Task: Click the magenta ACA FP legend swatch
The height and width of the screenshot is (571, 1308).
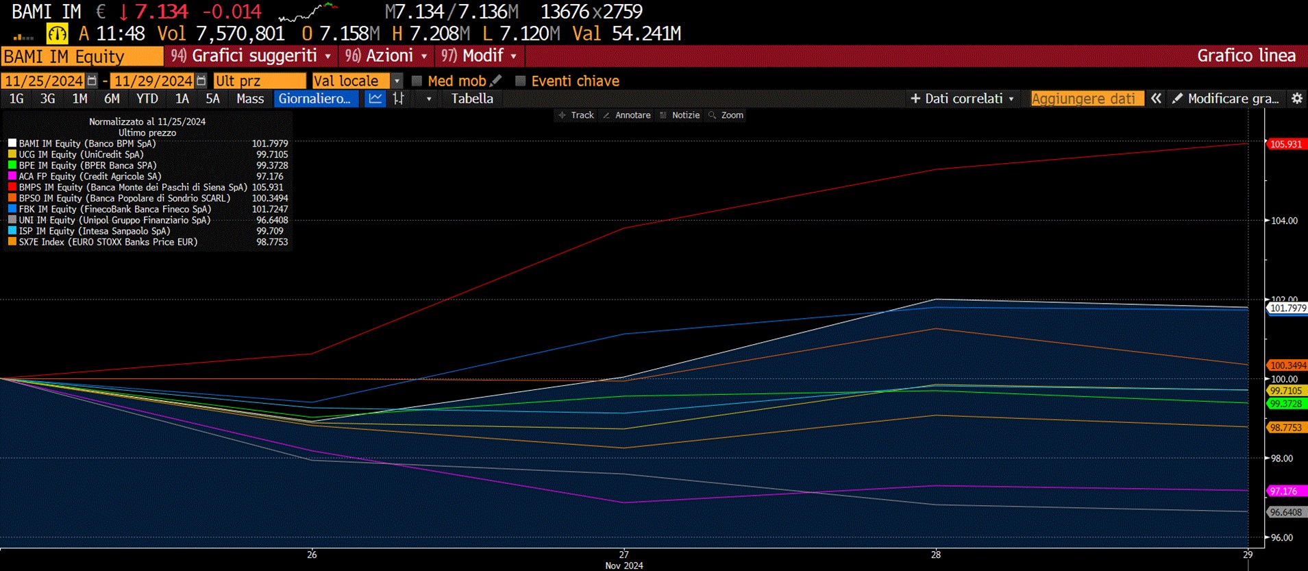Action: tap(12, 176)
